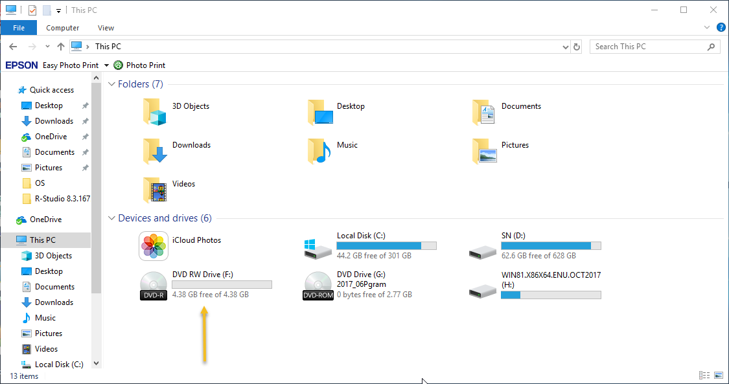Open the Computer ribbon tab
This screenshot has height=384, width=729.
click(x=62, y=28)
